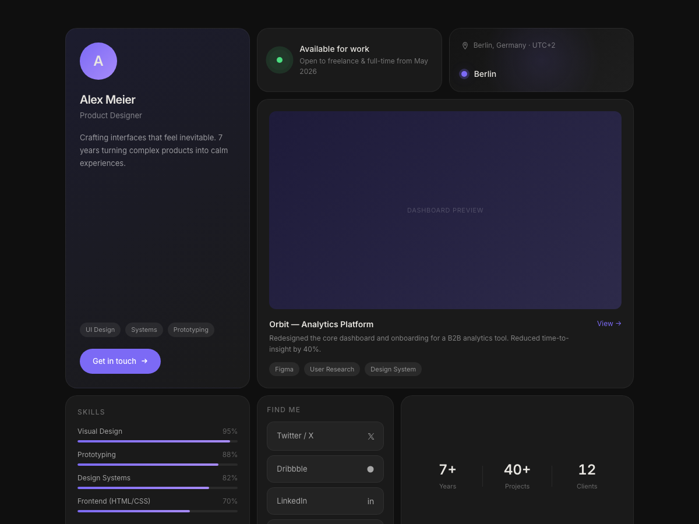The image size is (699, 524).
Task: Click the purple Berlin map marker
Action: tap(464, 74)
